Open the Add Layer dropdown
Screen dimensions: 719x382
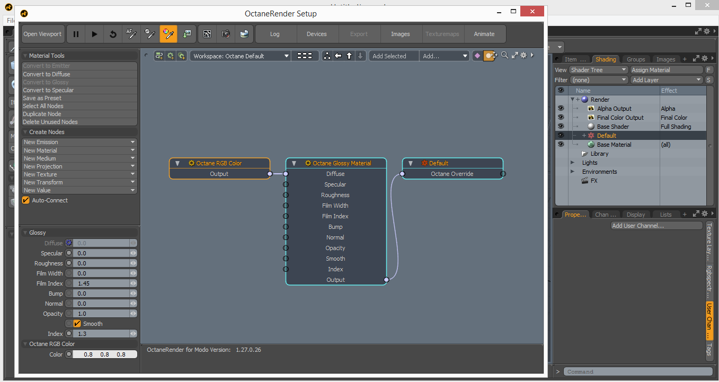click(667, 80)
